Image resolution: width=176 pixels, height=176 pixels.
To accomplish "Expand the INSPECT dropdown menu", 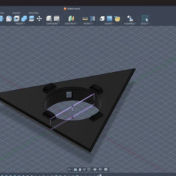I will pyautogui.click(x=88, y=24).
